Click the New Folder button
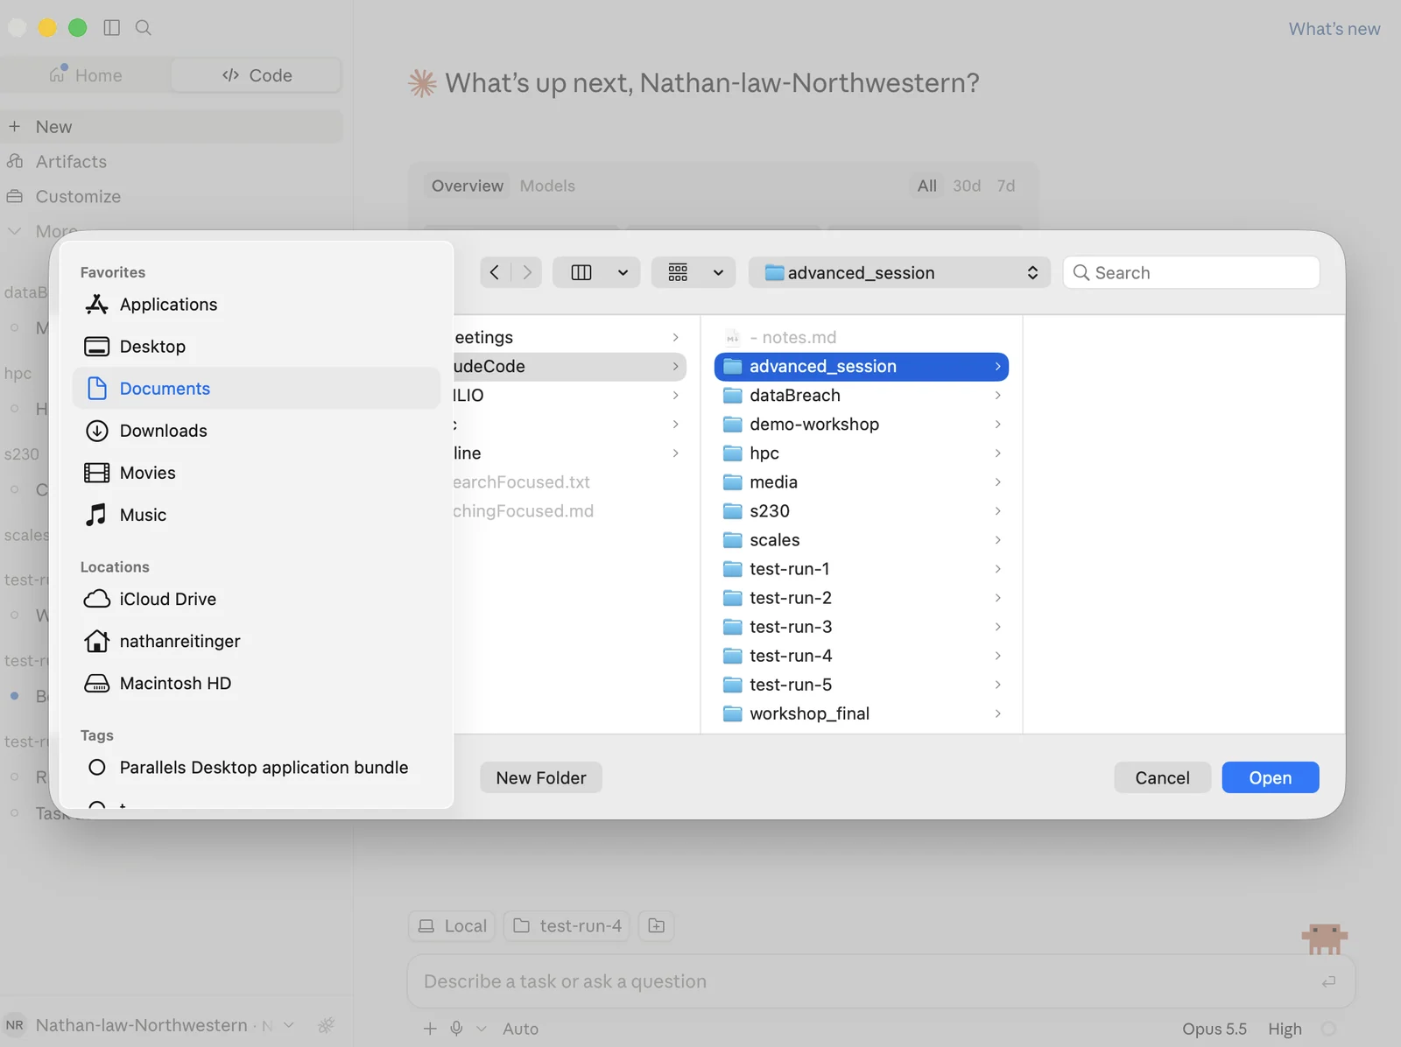The width and height of the screenshot is (1401, 1047). pos(541,777)
